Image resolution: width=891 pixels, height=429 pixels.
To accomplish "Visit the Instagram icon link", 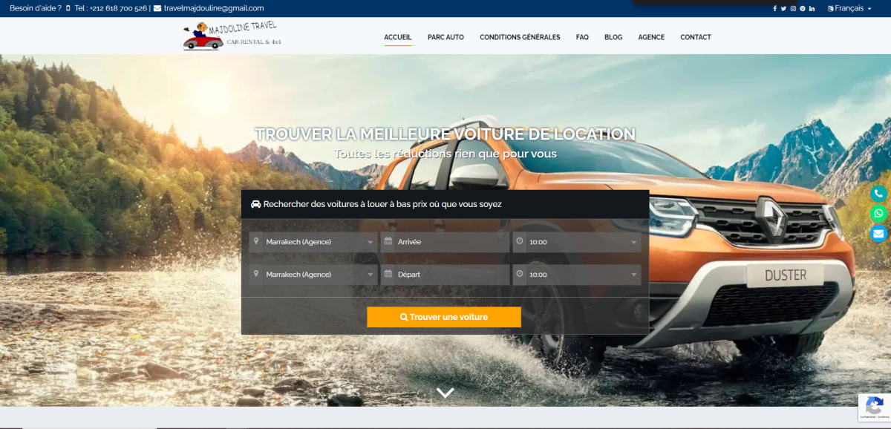I will coord(793,8).
